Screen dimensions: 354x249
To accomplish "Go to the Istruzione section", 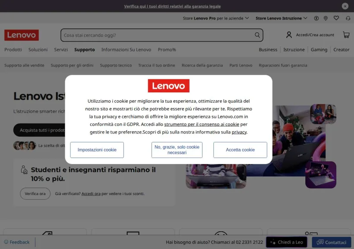I will (x=294, y=50).
